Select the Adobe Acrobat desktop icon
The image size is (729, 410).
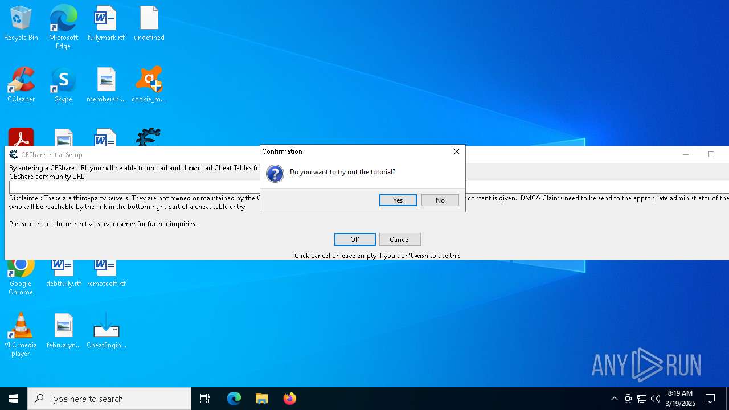(x=21, y=137)
